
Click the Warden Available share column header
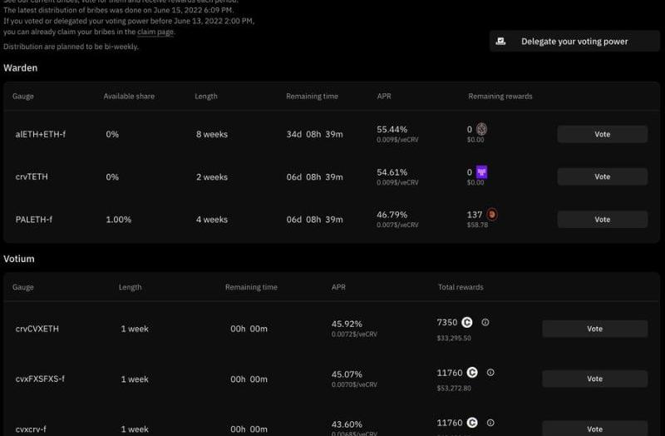129,97
